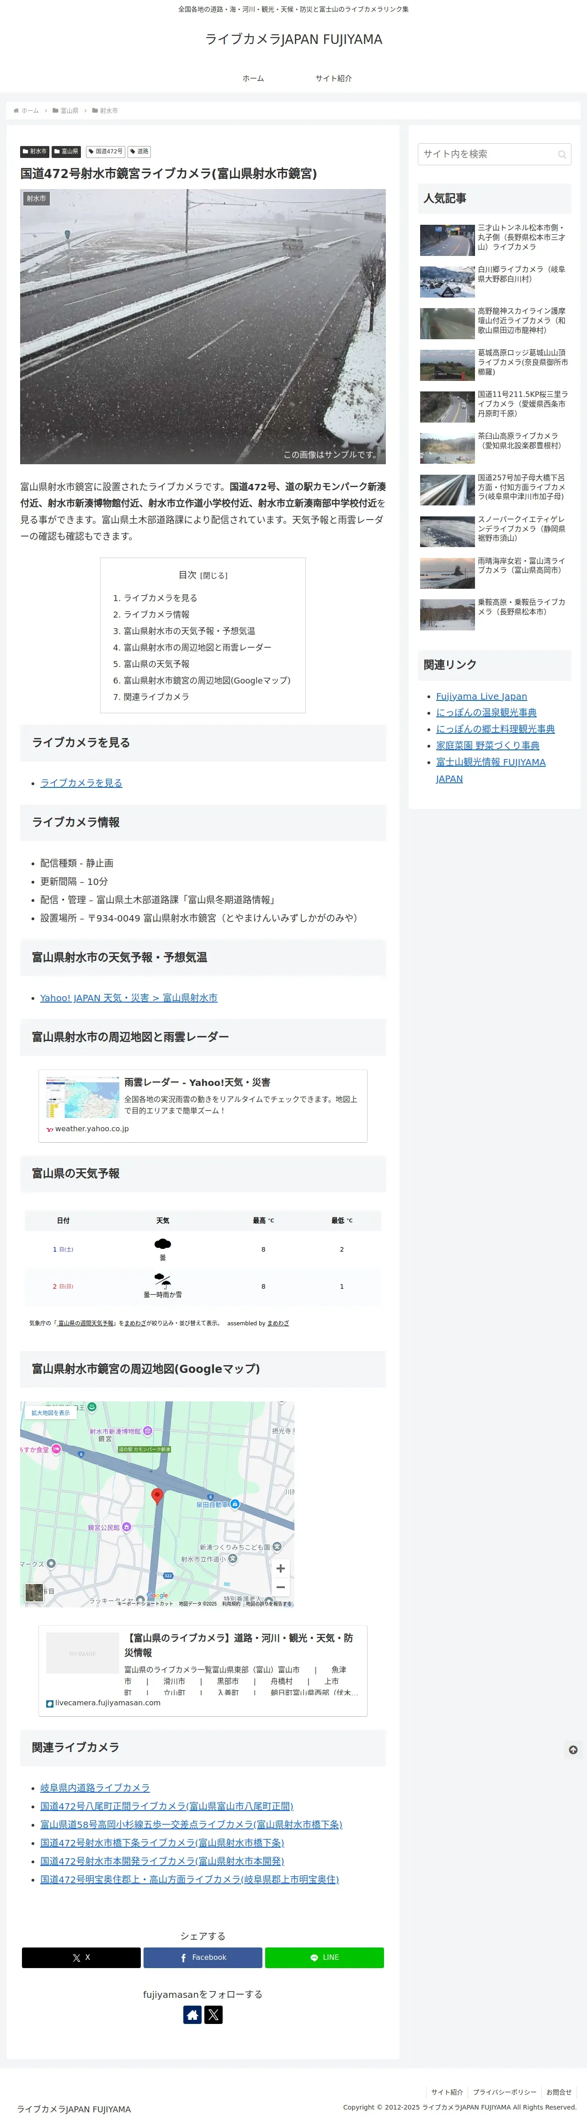Open 国道472号明宝奥住 高山方面 link
The height and width of the screenshot is (2121, 587).
[x=190, y=1879]
